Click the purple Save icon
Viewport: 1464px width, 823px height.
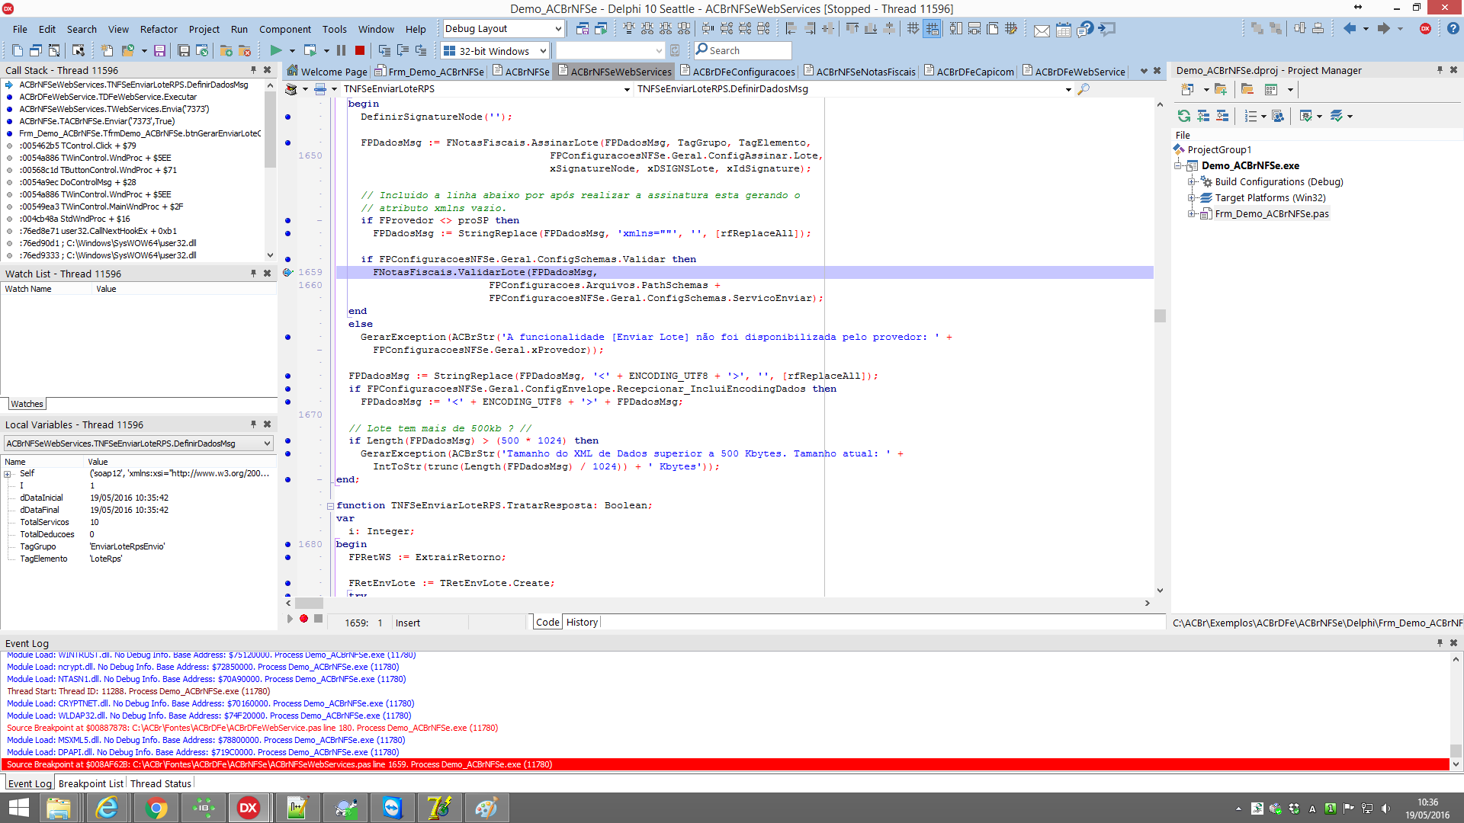(x=159, y=50)
